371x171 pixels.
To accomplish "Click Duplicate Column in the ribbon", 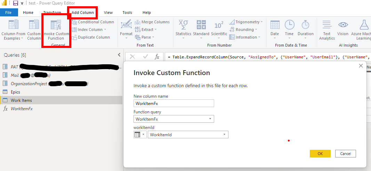I will click(91, 37).
